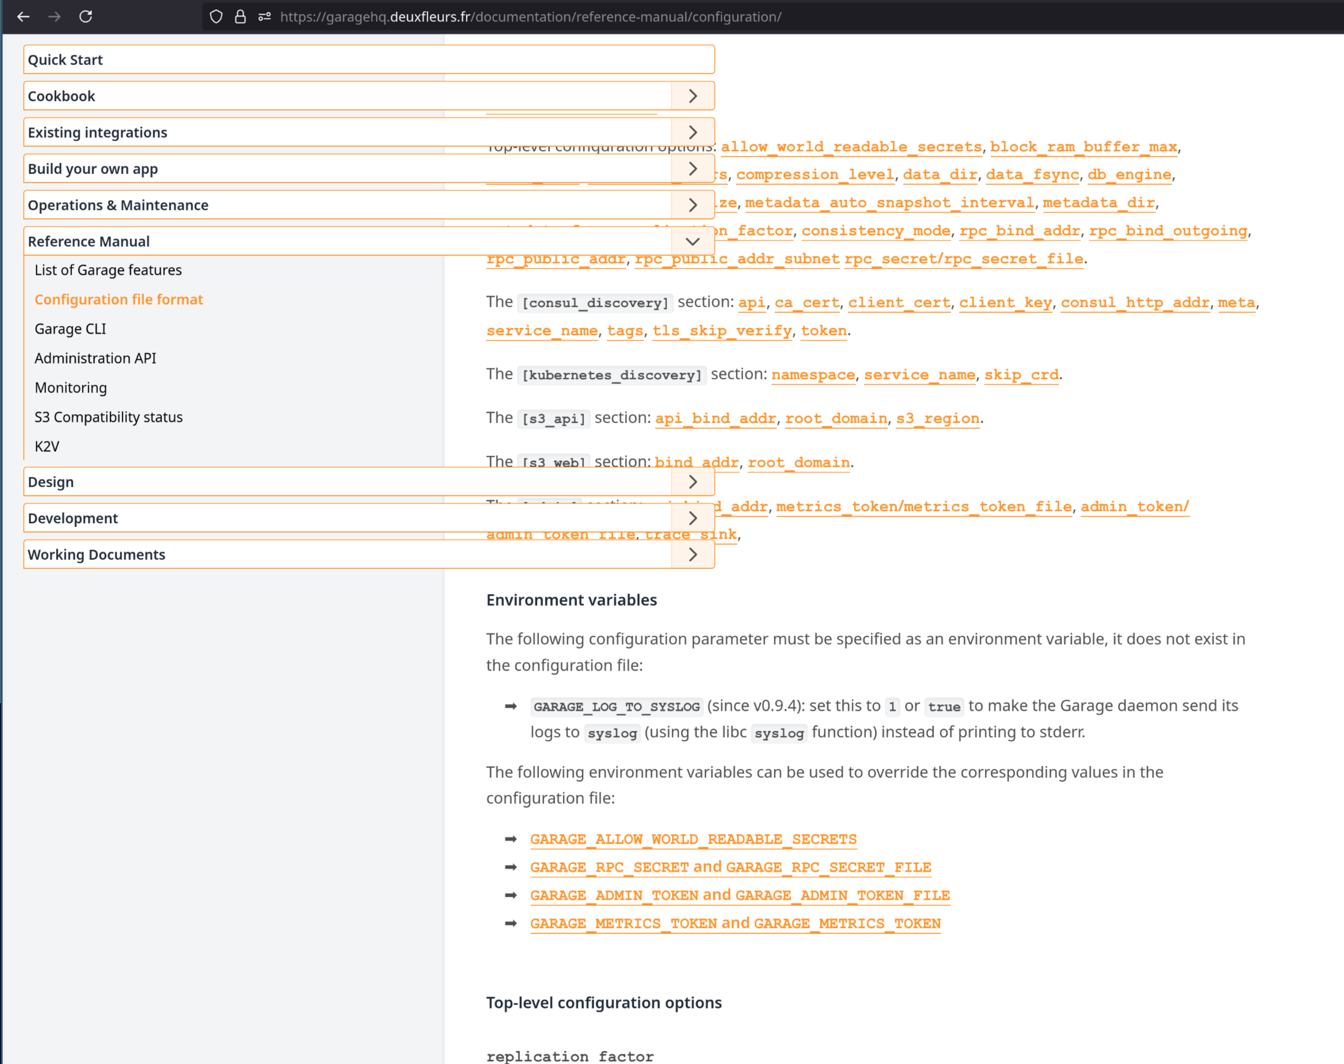Click the browser forward arrow

(55, 17)
